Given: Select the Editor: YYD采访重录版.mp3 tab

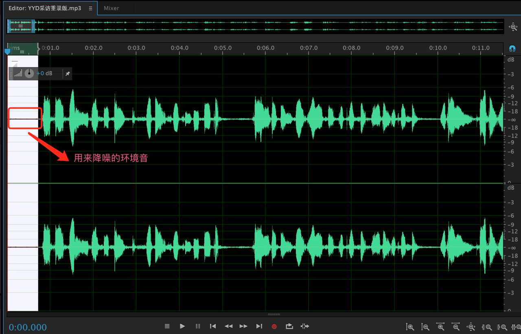Looking at the screenshot, I should point(45,8).
